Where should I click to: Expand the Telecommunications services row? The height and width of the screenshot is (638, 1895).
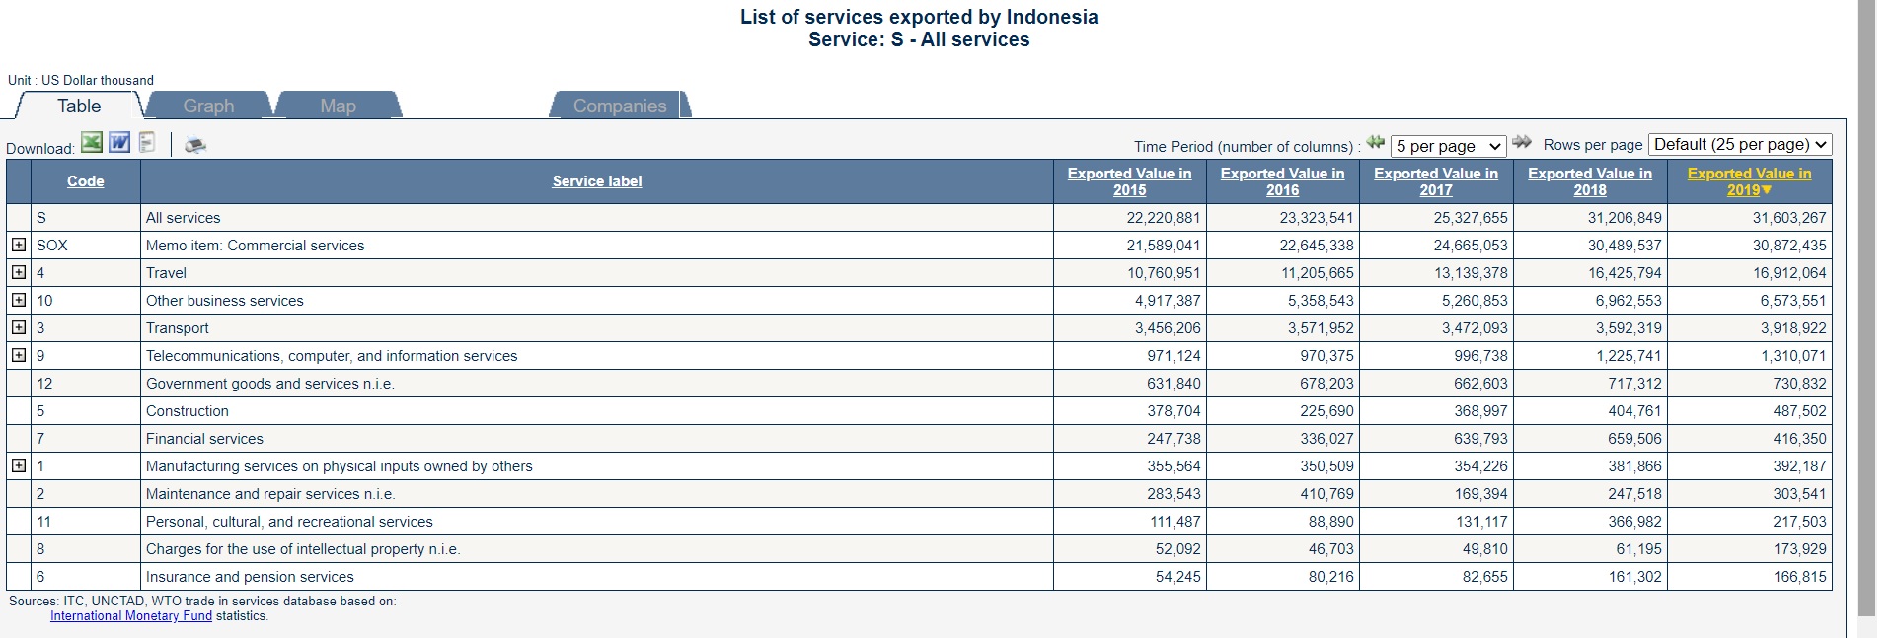point(19,355)
